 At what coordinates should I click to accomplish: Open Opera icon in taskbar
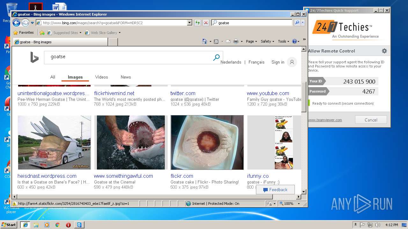pyautogui.click(x=68, y=225)
